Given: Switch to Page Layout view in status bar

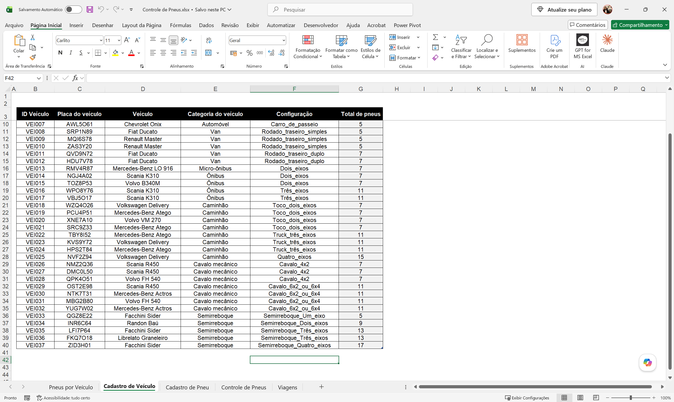Looking at the screenshot, I should 580,397.
